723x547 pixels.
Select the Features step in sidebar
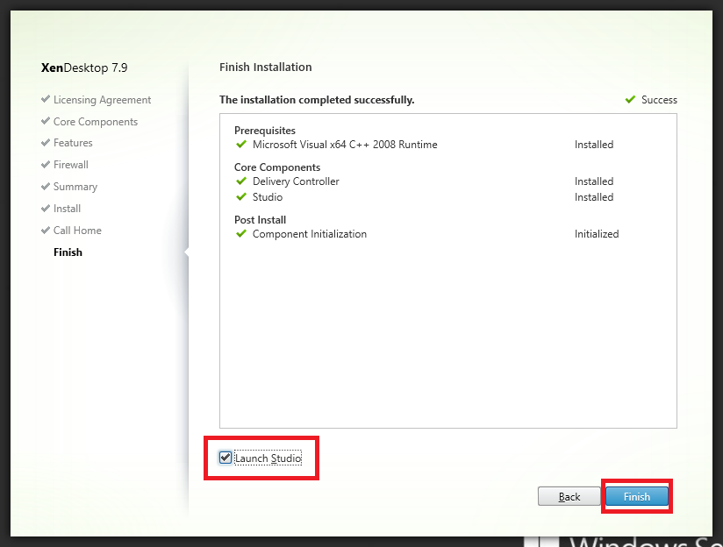[x=73, y=143]
